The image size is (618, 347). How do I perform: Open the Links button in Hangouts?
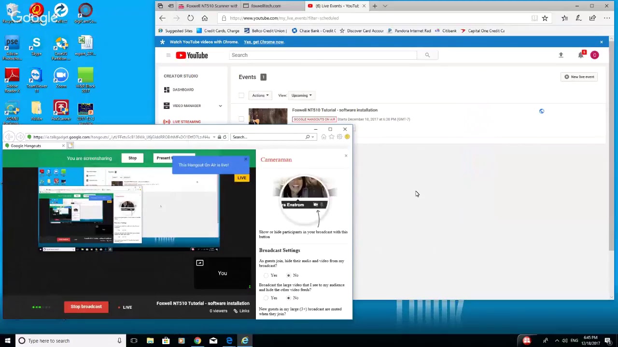(x=241, y=311)
